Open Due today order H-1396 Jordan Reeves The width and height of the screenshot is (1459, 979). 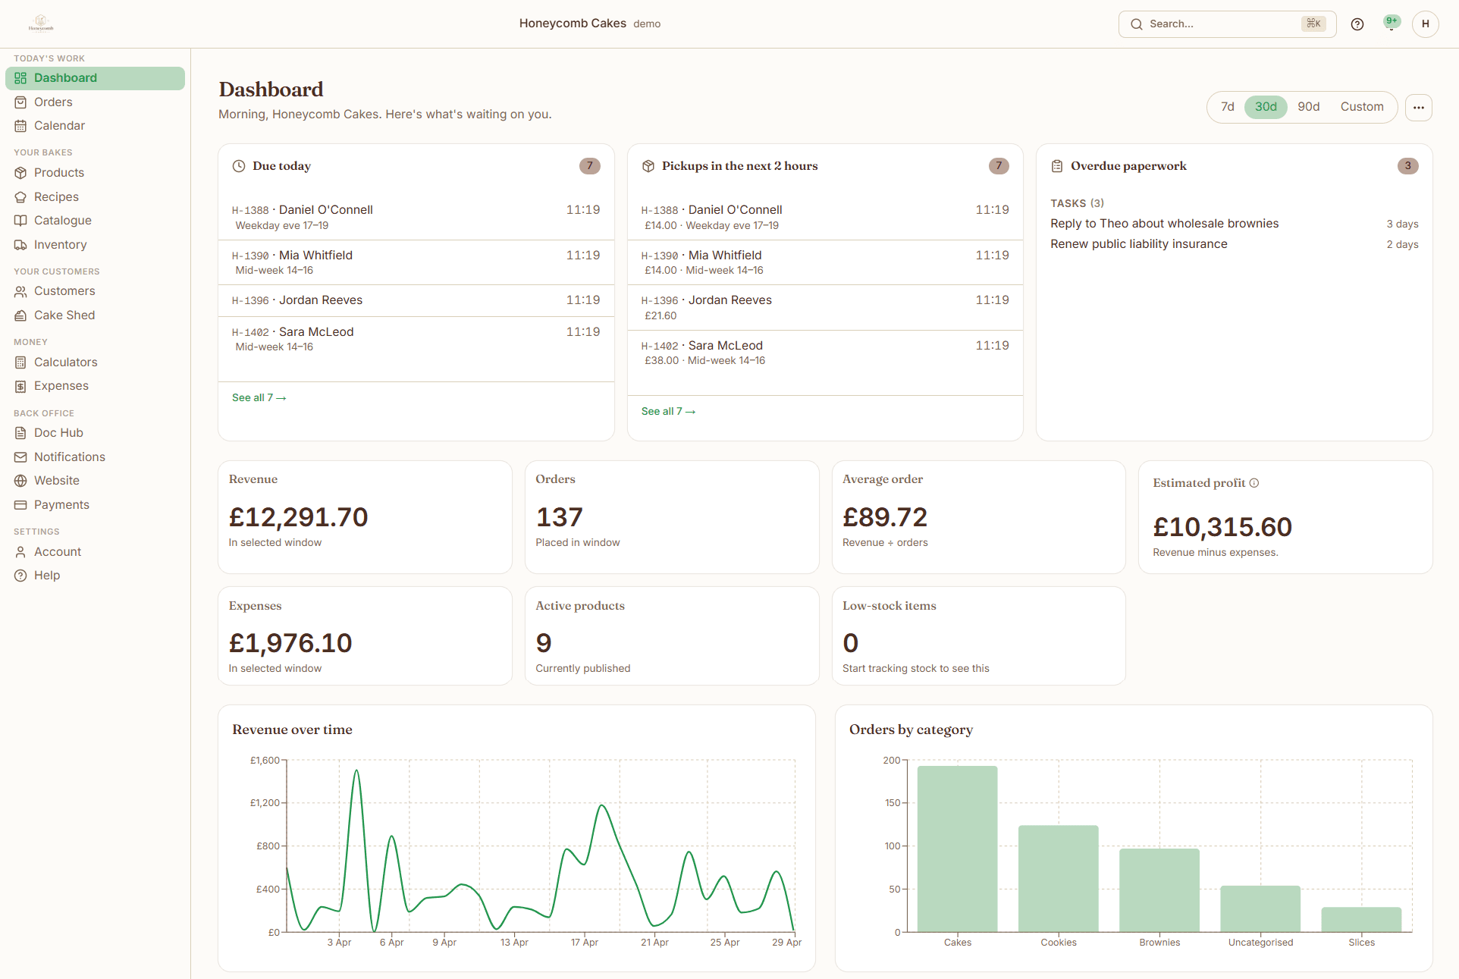point(416,301)
